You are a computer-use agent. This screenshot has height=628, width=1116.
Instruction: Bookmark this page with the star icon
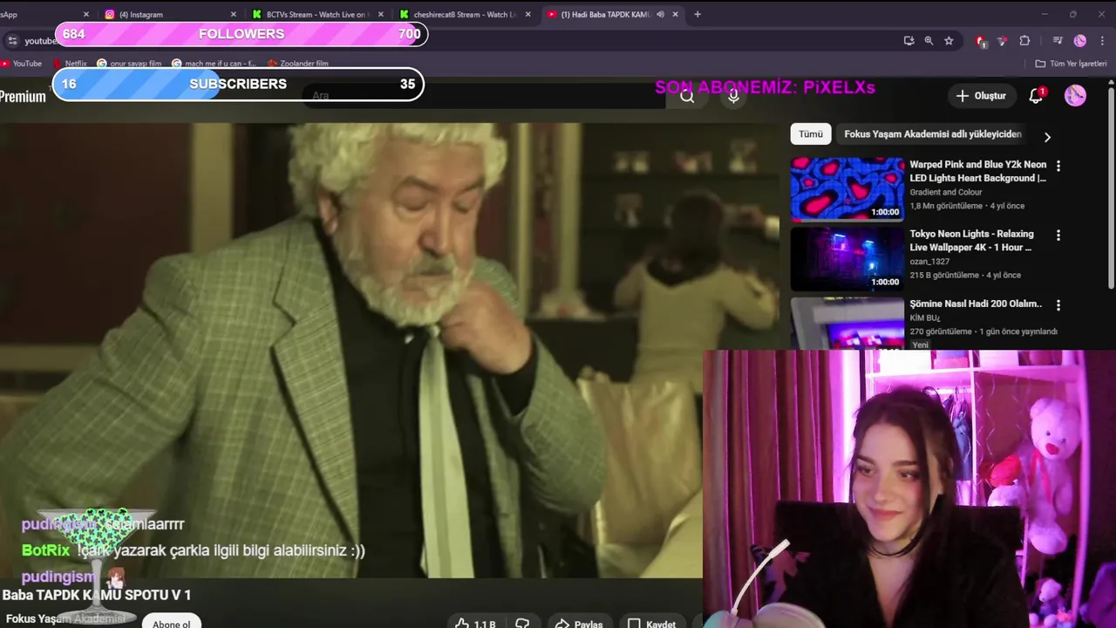click(949, 40)
